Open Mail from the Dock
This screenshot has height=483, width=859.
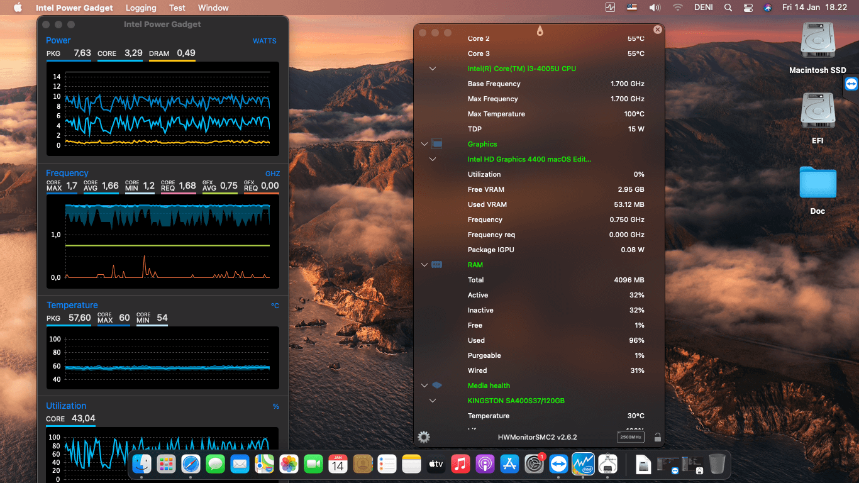point(240,464)
